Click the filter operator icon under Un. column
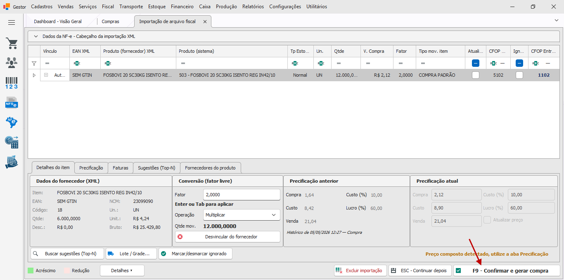 [x=320, y=63]
